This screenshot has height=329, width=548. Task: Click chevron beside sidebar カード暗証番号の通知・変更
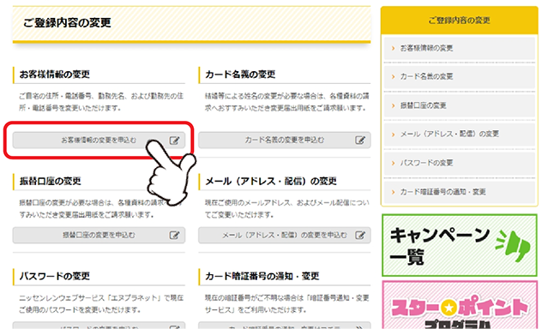[393, 192]
